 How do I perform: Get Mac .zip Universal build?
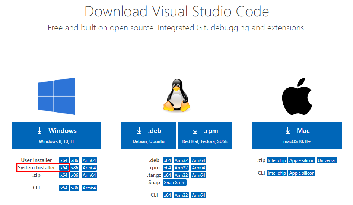(327, 160)
